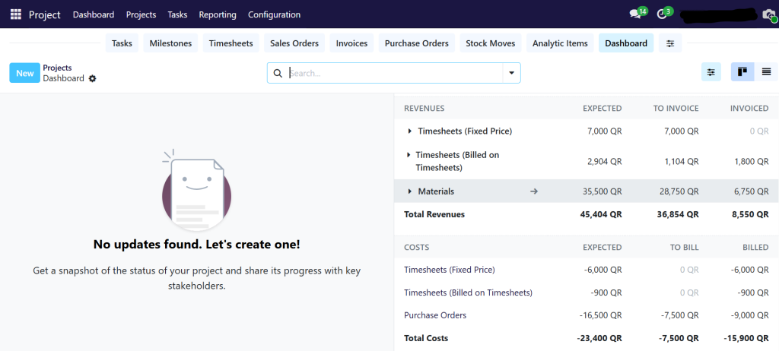Image resolution: width=779 pixels, height=351 pixels.
Task: Open Sales Orders
Action: coord(294,43)
